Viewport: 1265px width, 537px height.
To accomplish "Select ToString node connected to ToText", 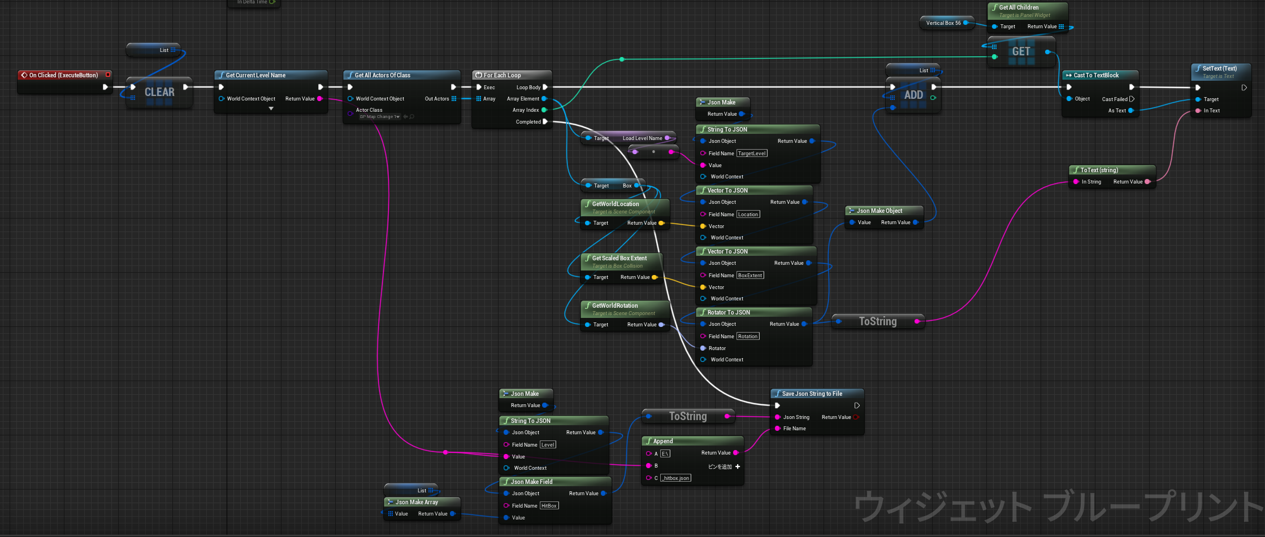I will [878, 321].
